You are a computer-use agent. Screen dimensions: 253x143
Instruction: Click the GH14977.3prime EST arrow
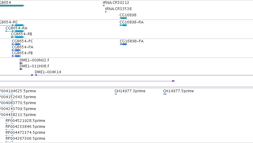click(x=116, y=94)
